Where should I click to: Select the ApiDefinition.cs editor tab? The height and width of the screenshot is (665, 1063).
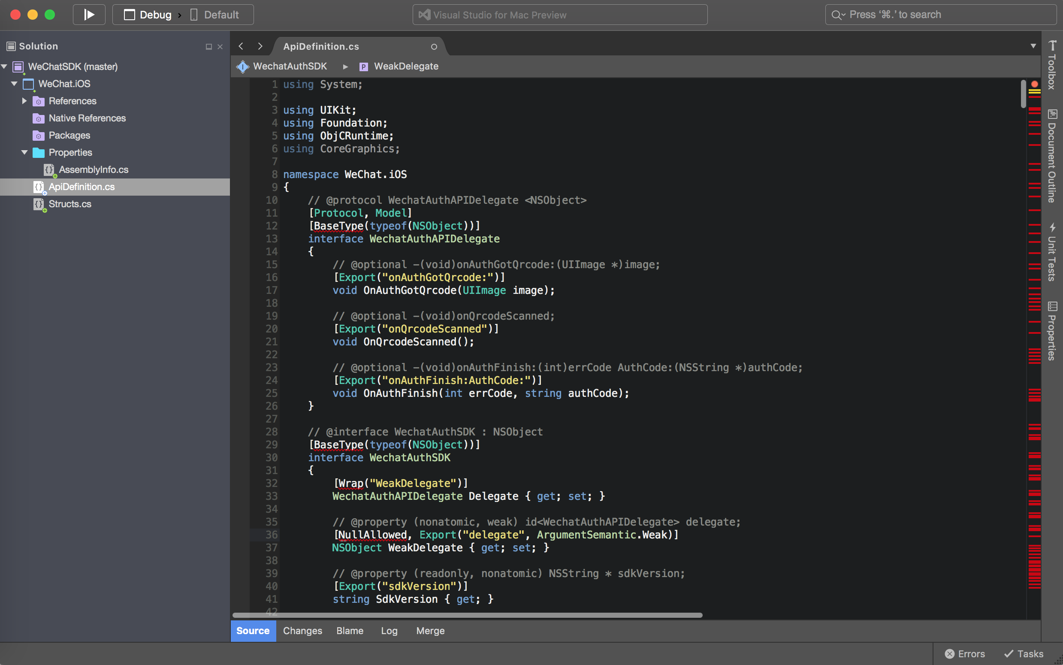tap(321, 46)
